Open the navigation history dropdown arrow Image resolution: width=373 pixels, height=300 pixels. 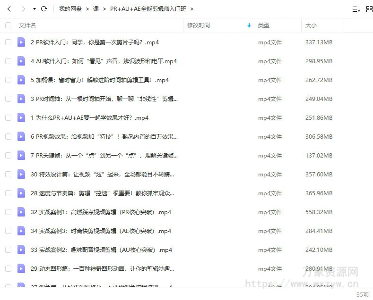click(x=35, y=9)
